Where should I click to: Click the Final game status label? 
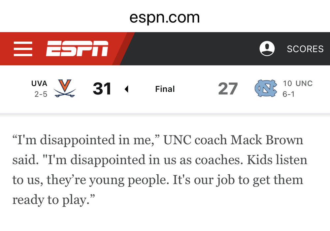point(165,89)
